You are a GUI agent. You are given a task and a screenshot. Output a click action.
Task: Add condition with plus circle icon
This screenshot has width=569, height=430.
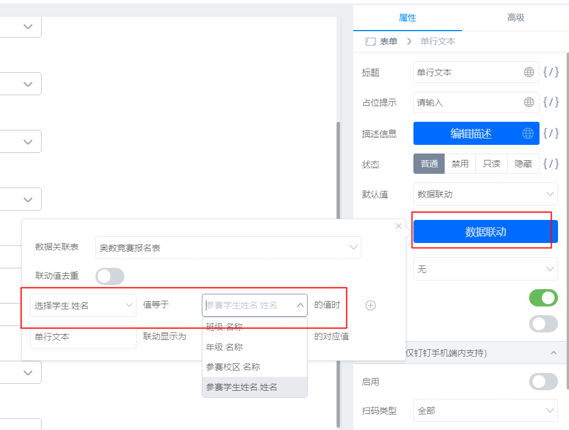click(371, 305)
